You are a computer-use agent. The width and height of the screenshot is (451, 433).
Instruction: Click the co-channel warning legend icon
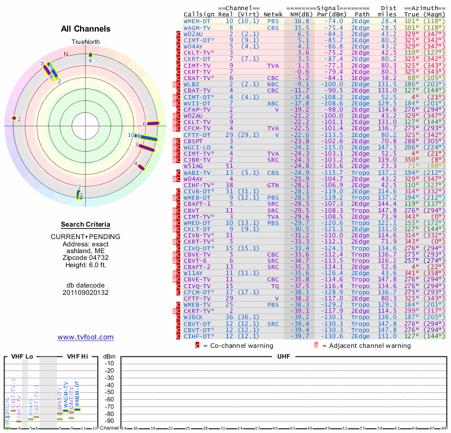[198, 346]
